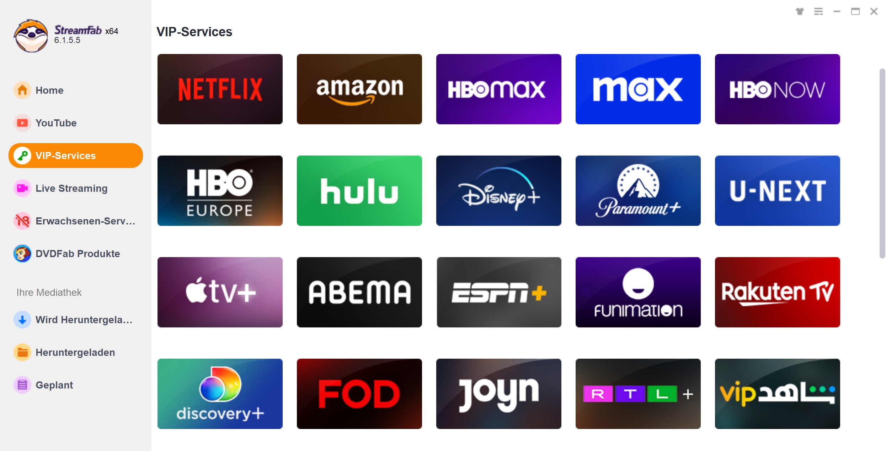
Task: Select Apple TV+ service
Action: click(220, 291)
